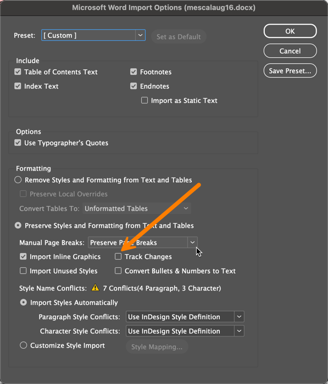Select Remove Styles and Formatting radio button

point(18,180)
